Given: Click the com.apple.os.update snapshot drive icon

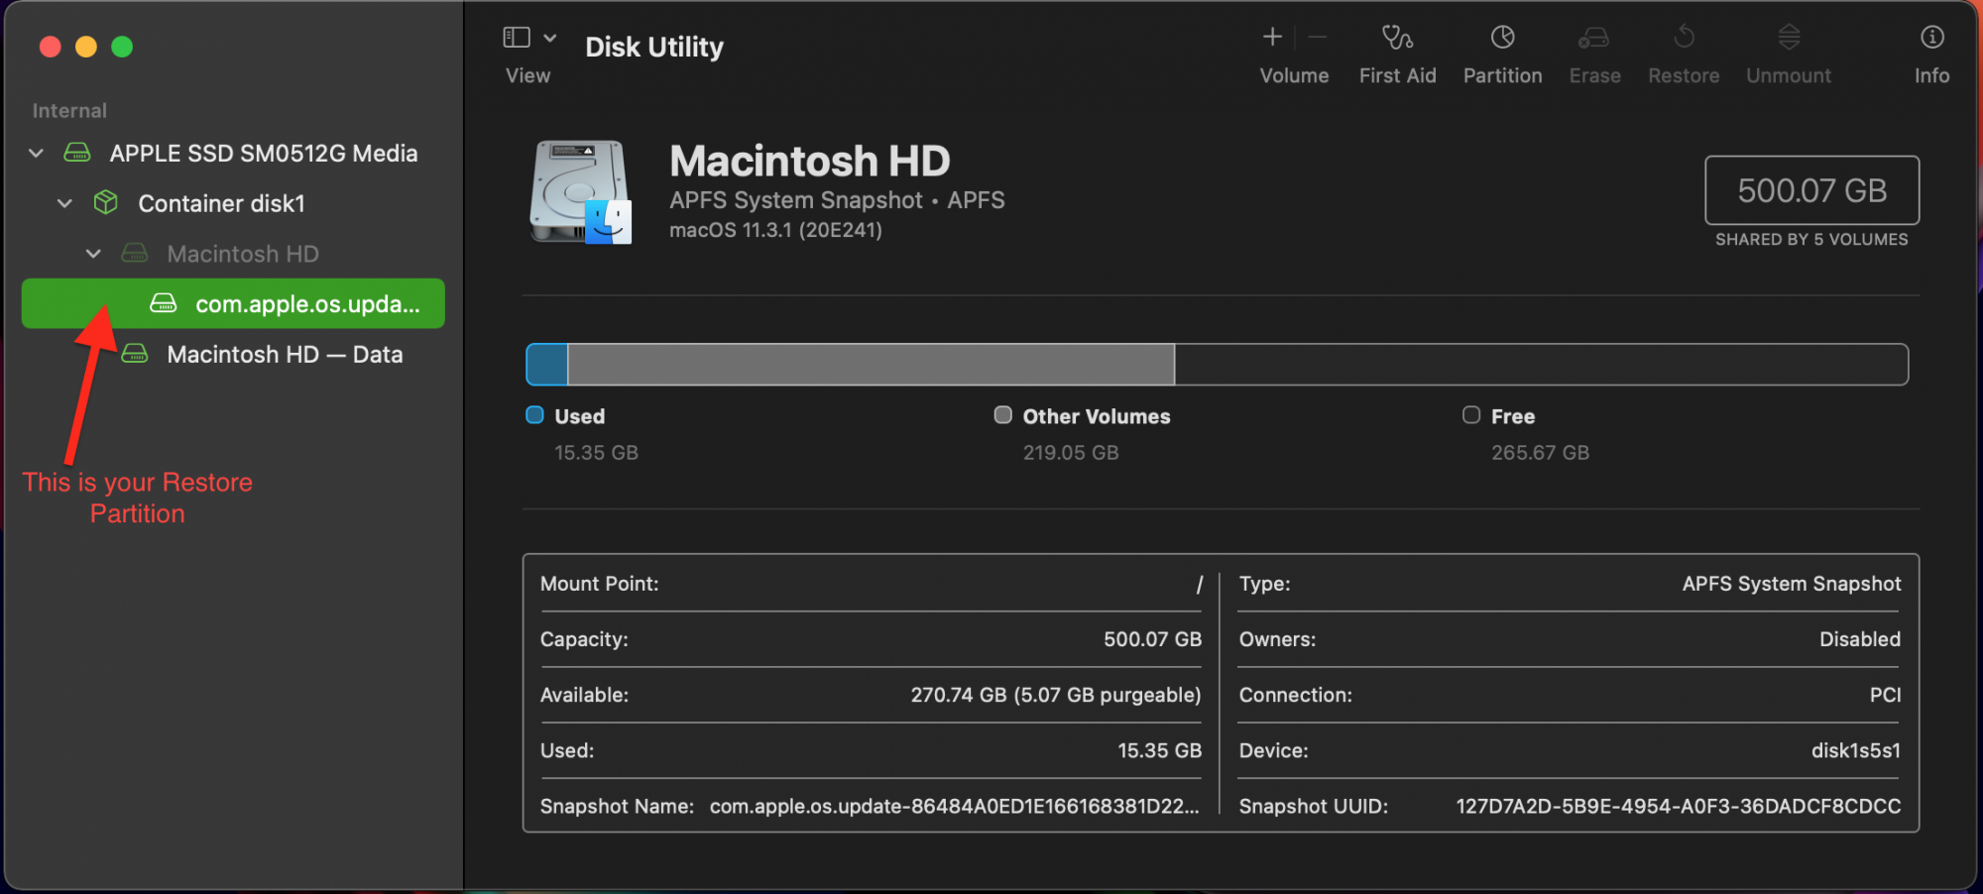Looking at the screenshot, I should click(164, 303).
